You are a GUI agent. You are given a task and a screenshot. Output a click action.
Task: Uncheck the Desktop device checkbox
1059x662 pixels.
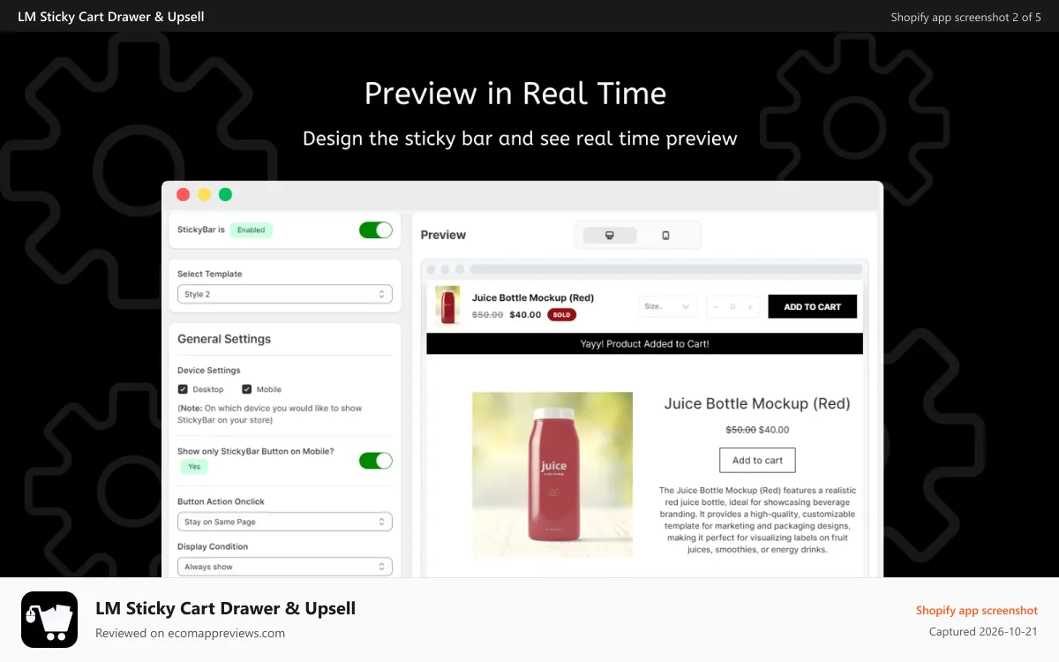point(183,389)
